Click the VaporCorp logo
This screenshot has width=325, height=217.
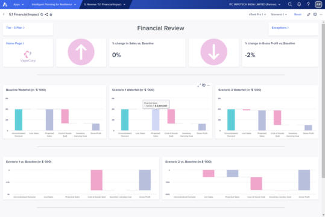[x=28, y=57]
